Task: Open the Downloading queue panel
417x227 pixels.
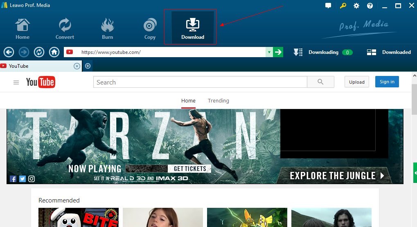Action: (x=323, y=52)
